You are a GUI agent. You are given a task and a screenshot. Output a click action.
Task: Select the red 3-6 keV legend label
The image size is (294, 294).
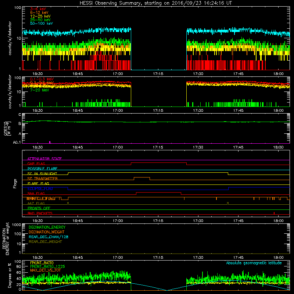[38, 9]
